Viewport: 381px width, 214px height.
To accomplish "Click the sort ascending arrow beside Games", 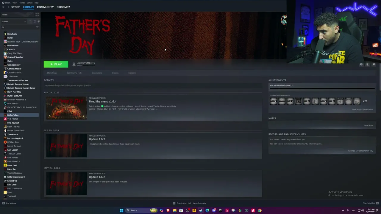I will click(x=30, y=21).
